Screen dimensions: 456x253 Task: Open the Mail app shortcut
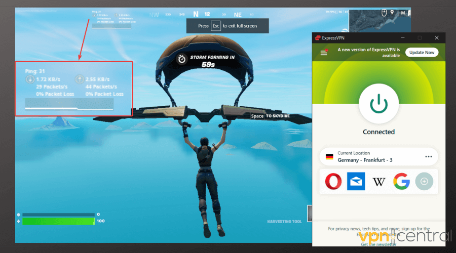click(356, 181)
